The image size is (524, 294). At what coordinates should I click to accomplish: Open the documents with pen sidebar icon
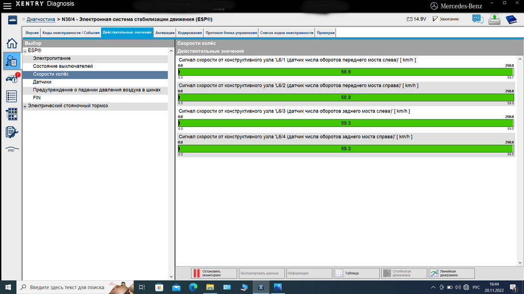[12, 132]
